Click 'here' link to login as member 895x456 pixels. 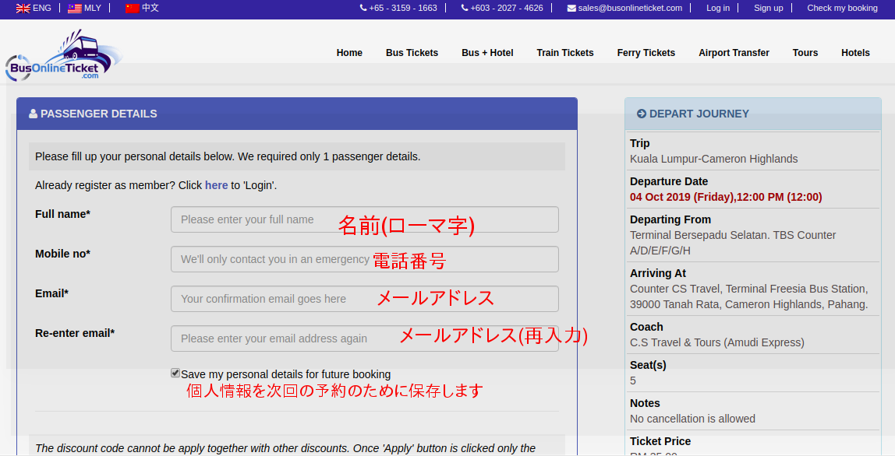click(x=216, y=185)
